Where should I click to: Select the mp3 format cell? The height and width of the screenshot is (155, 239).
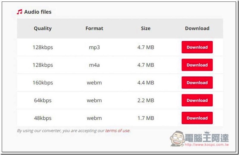94,47
